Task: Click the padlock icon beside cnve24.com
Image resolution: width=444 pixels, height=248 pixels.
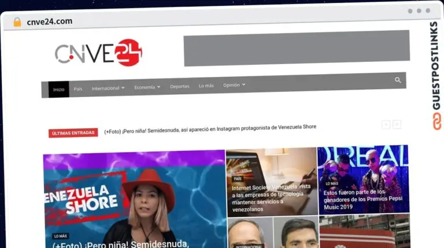Action: pos(17,22)
